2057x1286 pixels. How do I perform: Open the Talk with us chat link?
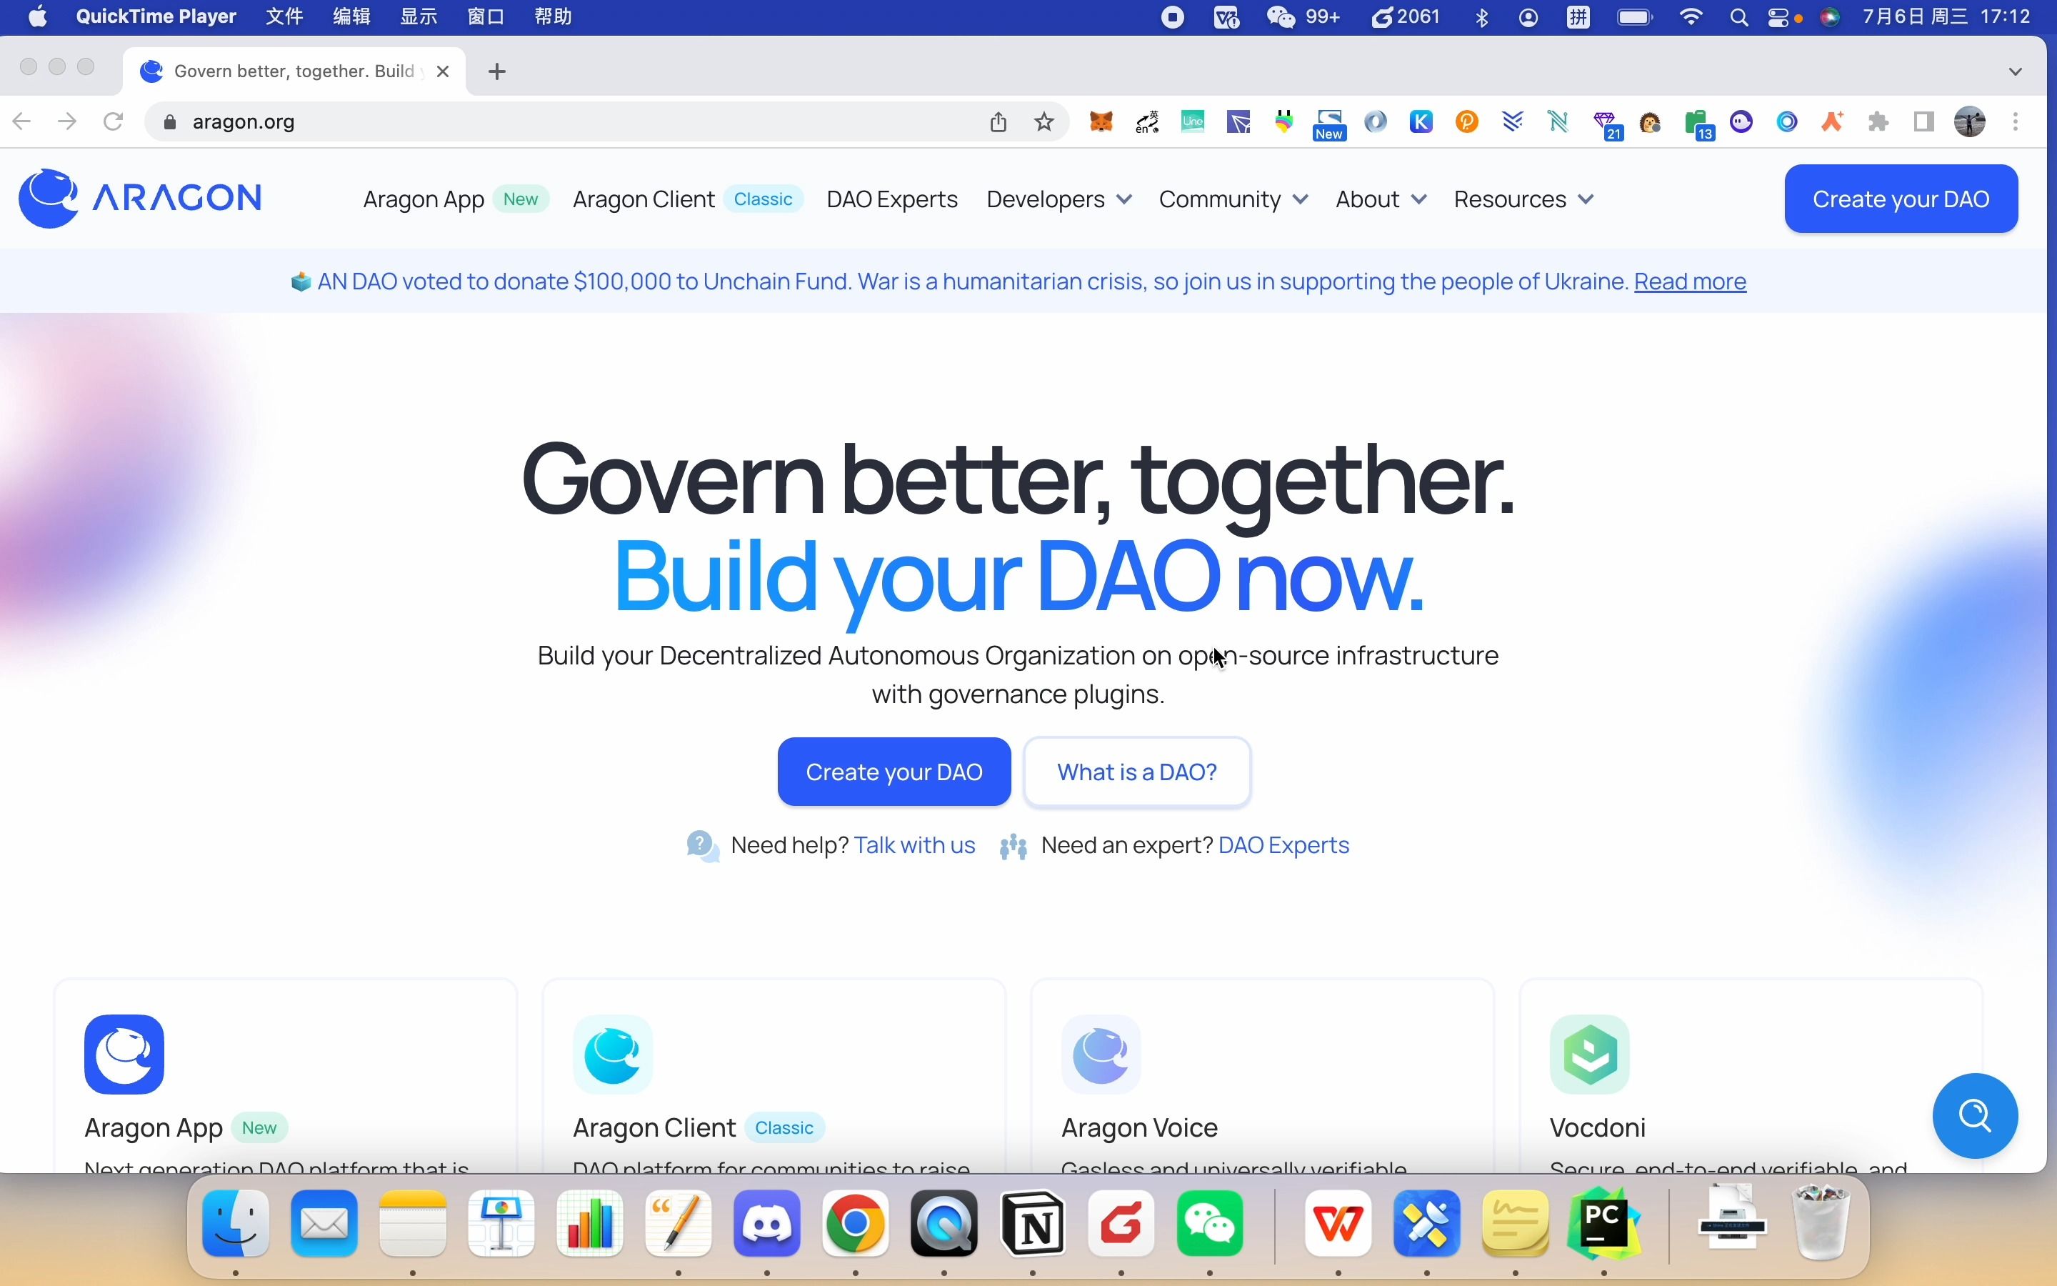coord(914,844)
